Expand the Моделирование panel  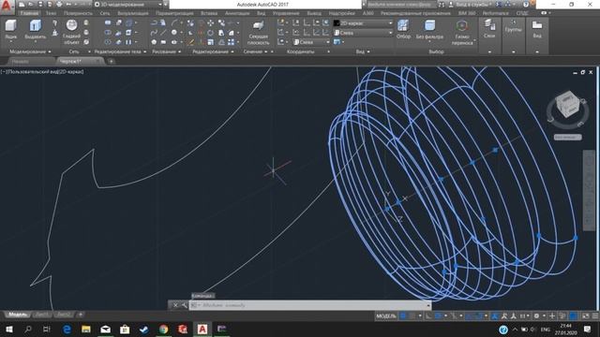coord(30,51)
